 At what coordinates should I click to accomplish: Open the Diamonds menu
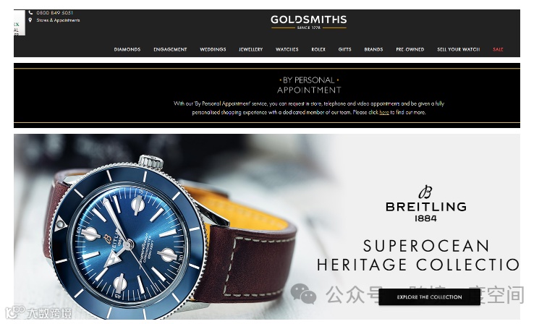[127, 49]
